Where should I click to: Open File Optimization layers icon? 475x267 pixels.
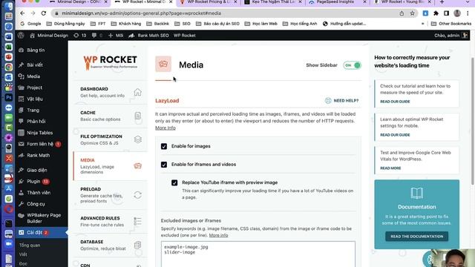point(137,139)
